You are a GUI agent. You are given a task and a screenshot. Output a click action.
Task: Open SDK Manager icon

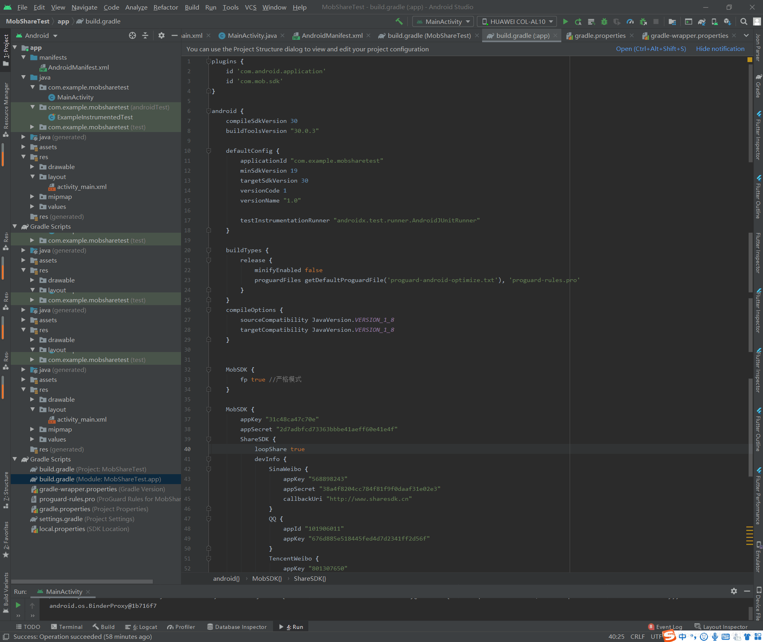(x=727, y=21)
